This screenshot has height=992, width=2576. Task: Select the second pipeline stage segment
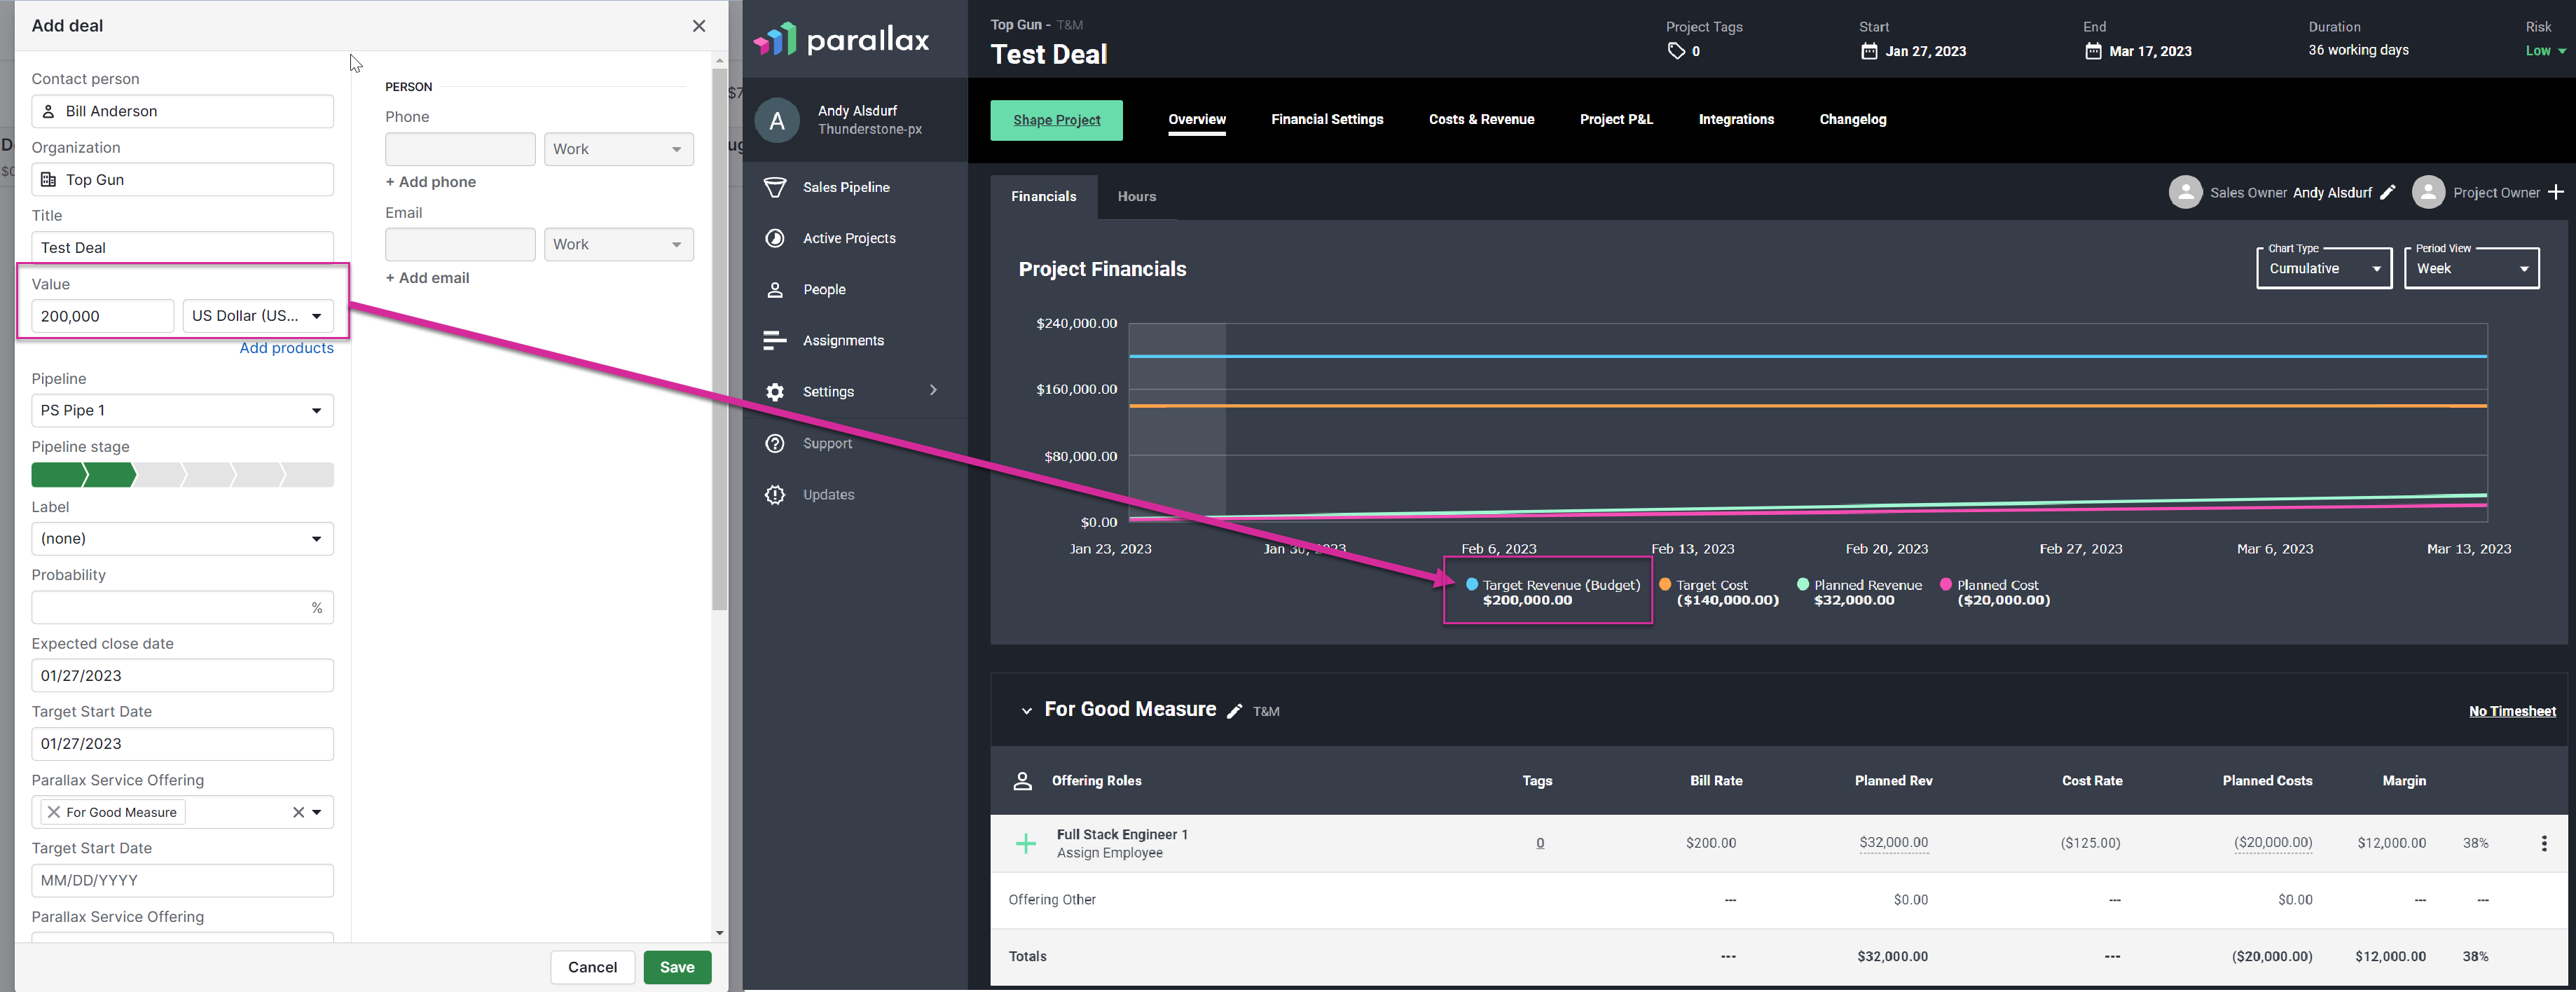click(110, 475)
